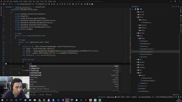182x102 pixels.
Task: Click the purple settings gear in toolbar
Action: (73, 4)
